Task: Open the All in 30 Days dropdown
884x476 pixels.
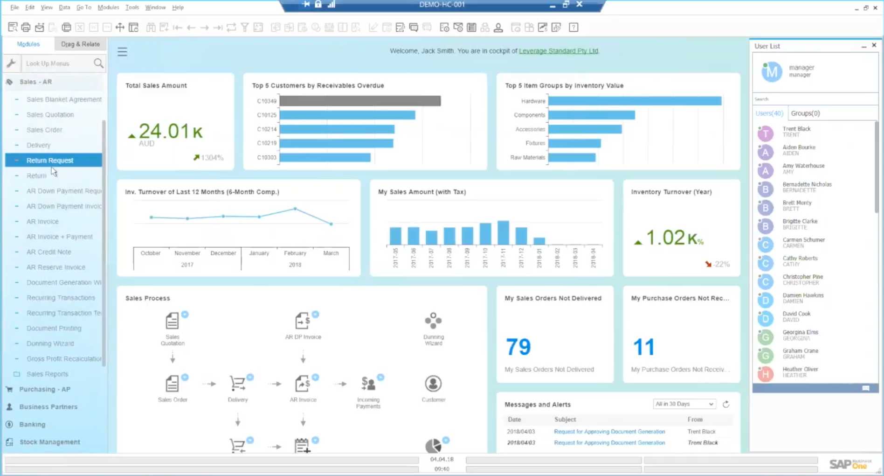Action: [684, 404]
